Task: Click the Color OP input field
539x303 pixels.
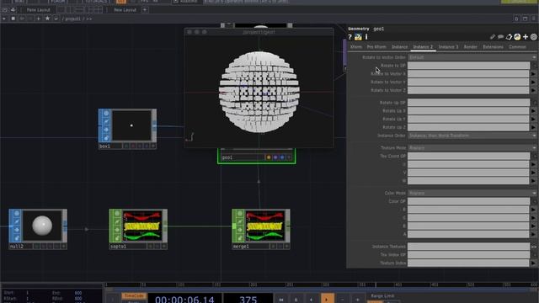Action: [x=468, y=201]
